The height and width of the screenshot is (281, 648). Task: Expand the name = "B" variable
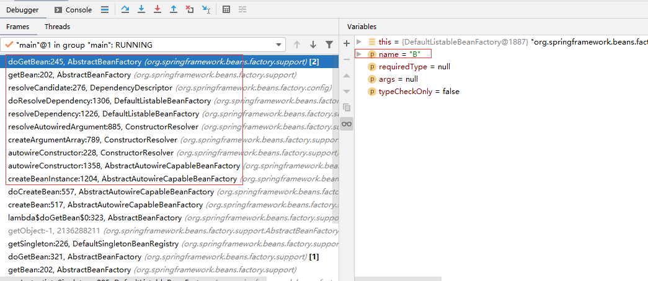(x=359, y=54)
